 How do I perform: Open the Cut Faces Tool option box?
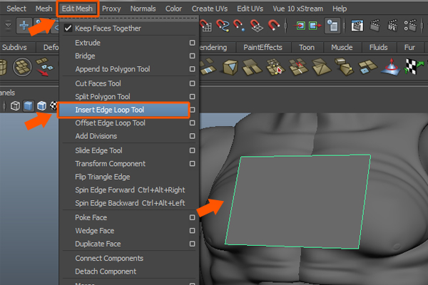192,83
